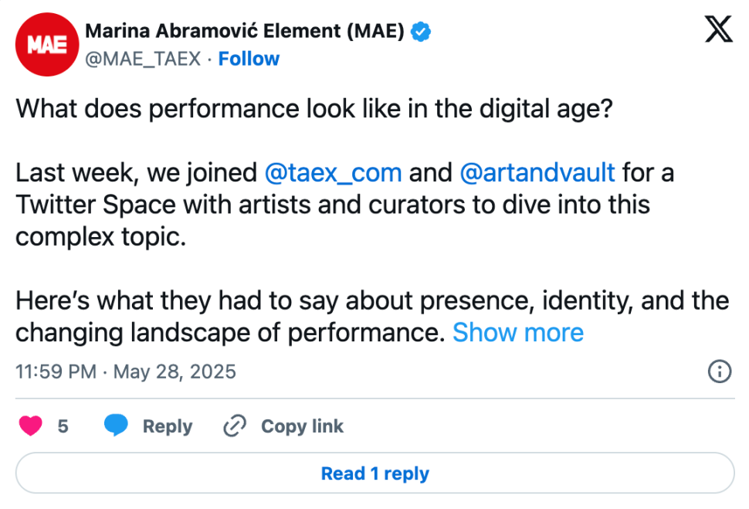
Task: Click the blue reply speech bubble icon
Action: pos(116,426)
